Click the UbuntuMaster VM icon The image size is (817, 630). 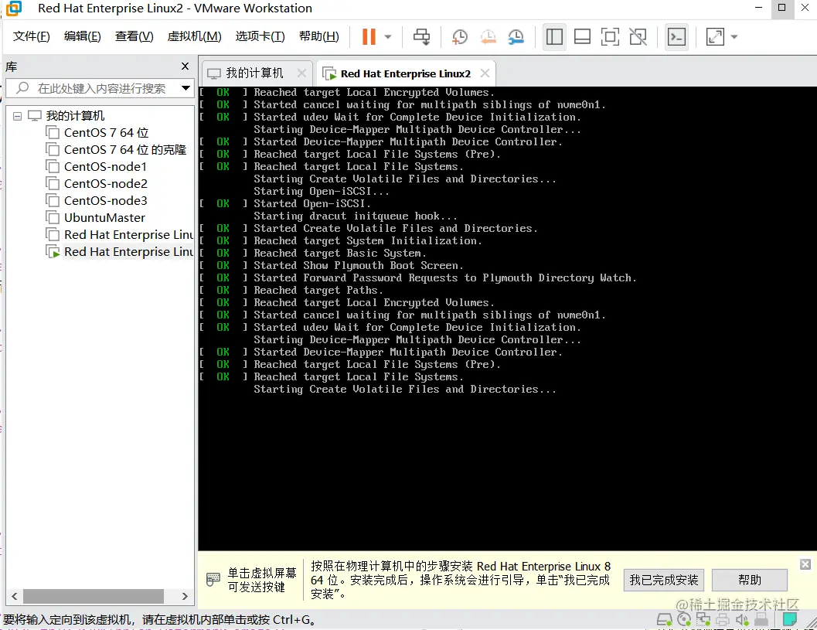53,218
